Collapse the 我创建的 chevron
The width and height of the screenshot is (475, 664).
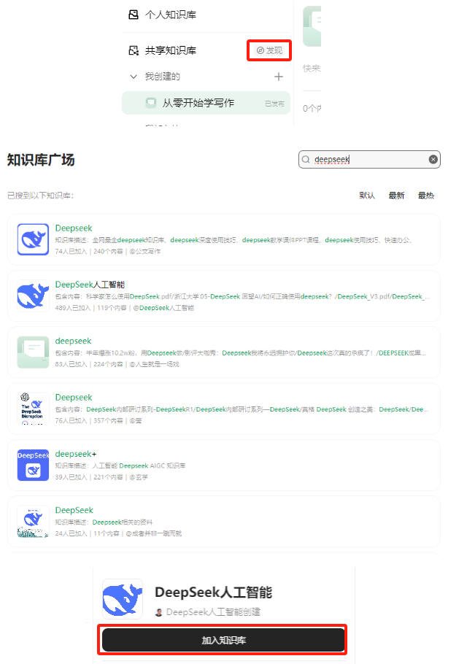(x=134, y=77)
